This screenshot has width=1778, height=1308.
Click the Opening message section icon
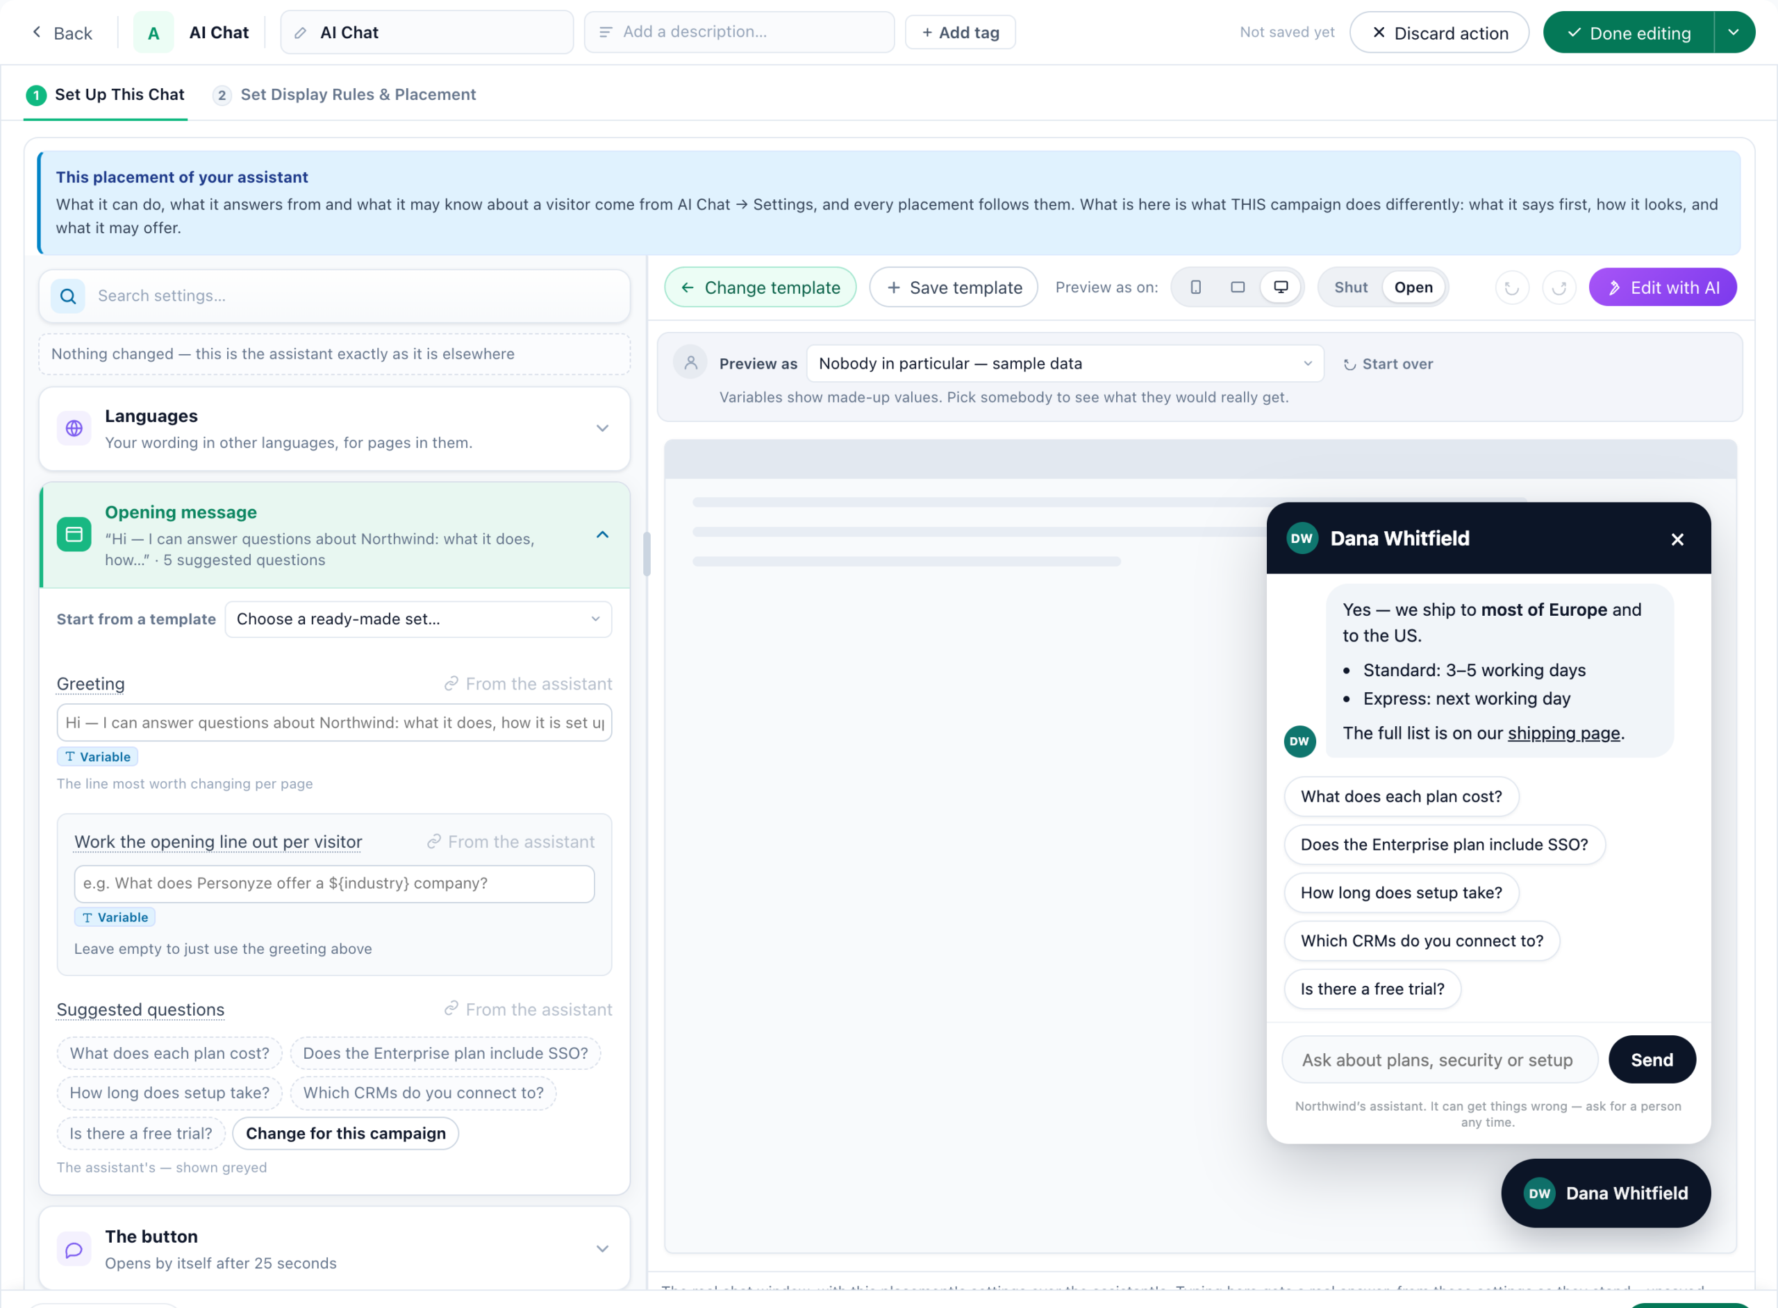click(74, 535)
